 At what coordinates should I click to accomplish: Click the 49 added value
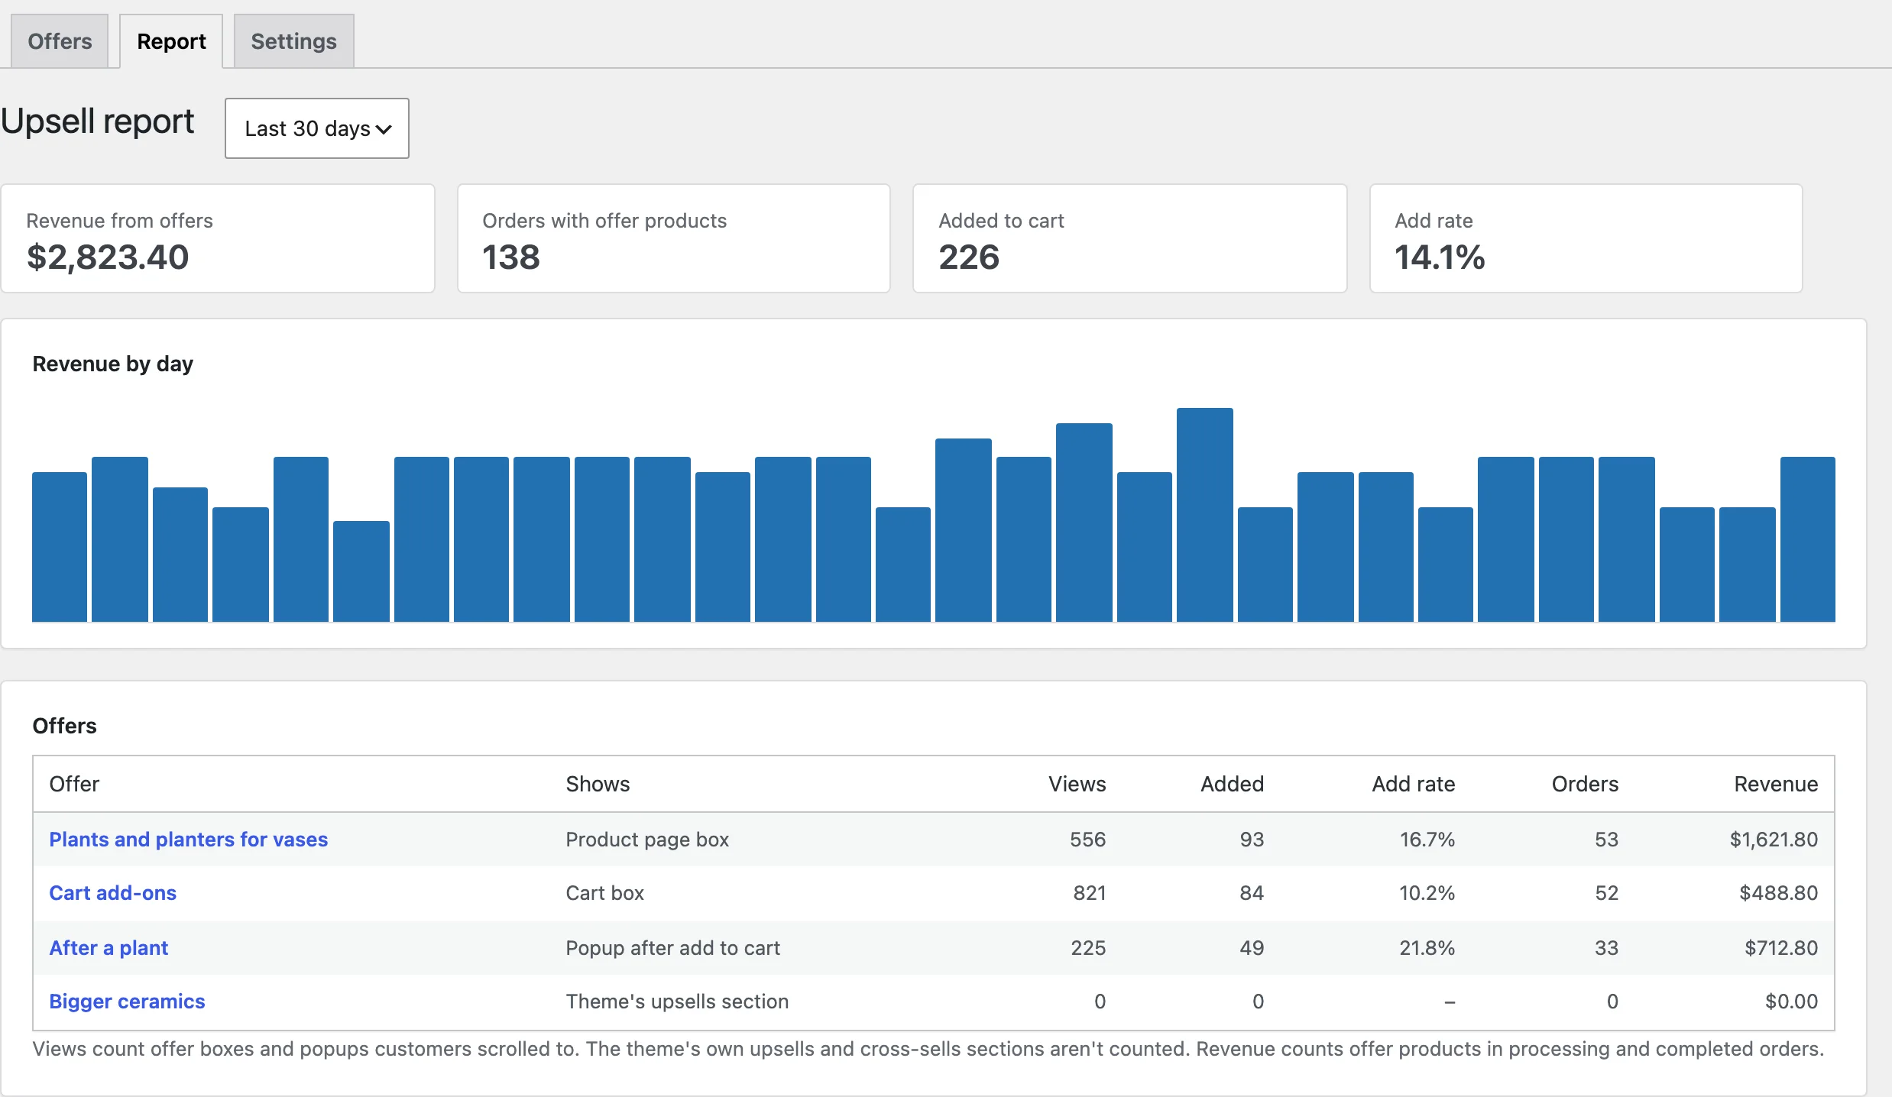pyautogui.click(x=1252, y=947)
